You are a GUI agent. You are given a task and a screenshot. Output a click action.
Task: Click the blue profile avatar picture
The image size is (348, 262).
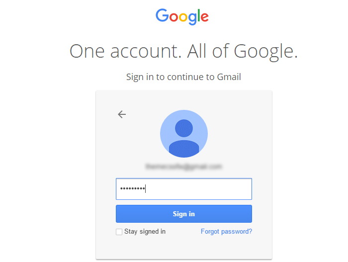[x=183, y=134]
